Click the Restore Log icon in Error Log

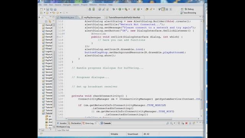coord(194,123)
